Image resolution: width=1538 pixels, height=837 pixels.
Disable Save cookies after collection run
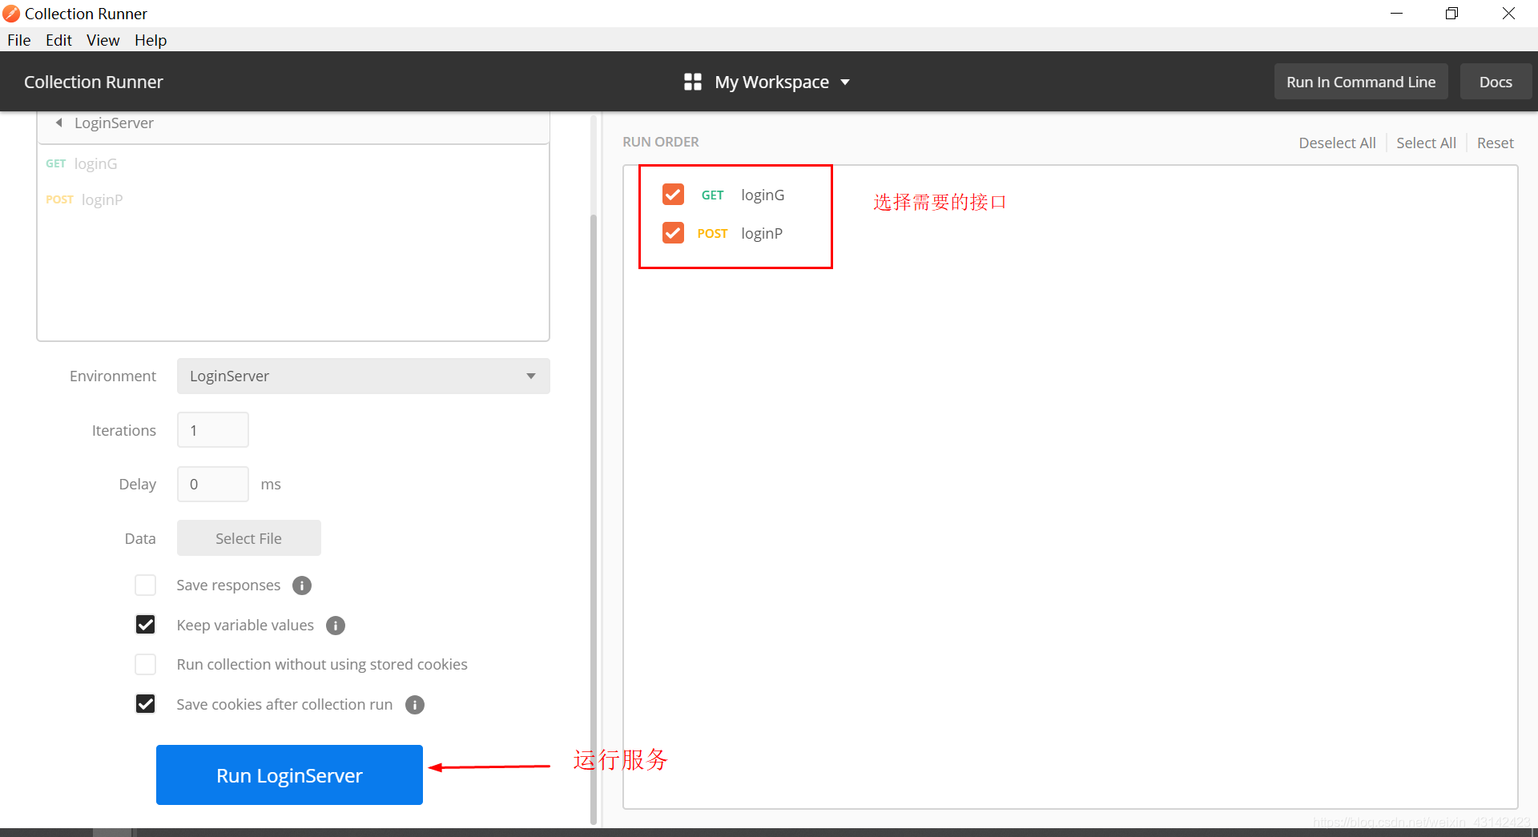[x=146, y=704]
